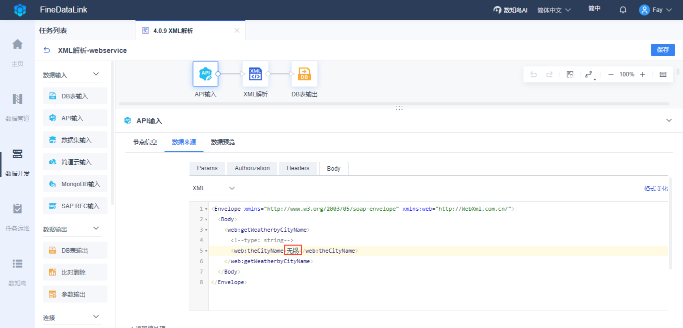
Task: Open the connector line style dropdown
Action: (x=590, y=75)
